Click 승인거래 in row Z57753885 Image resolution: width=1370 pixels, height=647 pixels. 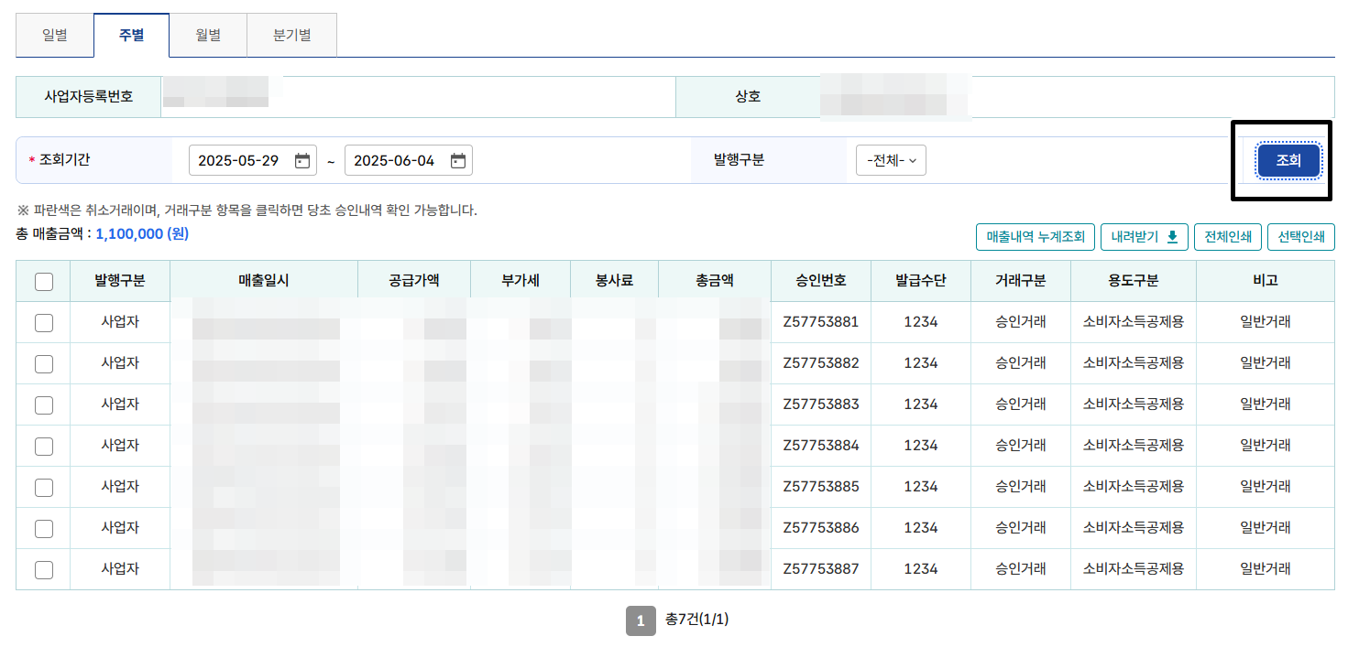pyautogui.click(x=1021, y=487)
